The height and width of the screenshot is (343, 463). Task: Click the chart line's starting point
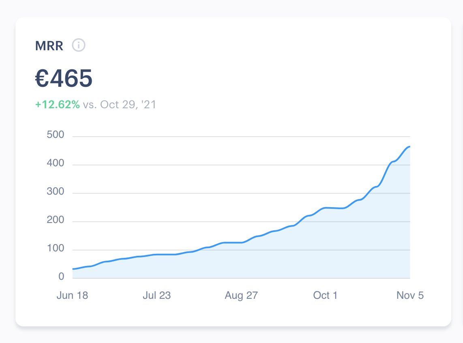[73, 269]
